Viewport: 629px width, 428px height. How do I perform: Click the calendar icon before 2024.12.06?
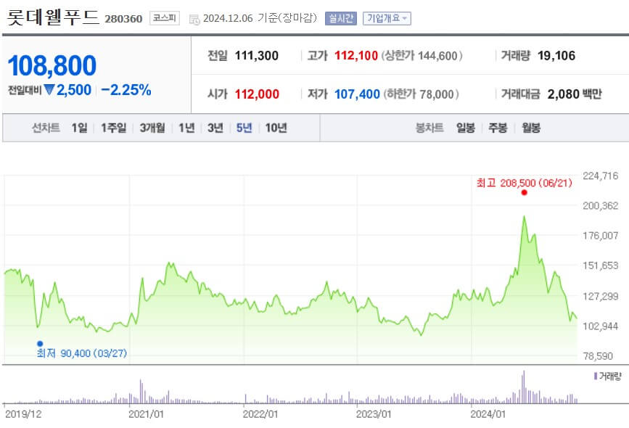[x=194, y=20]
